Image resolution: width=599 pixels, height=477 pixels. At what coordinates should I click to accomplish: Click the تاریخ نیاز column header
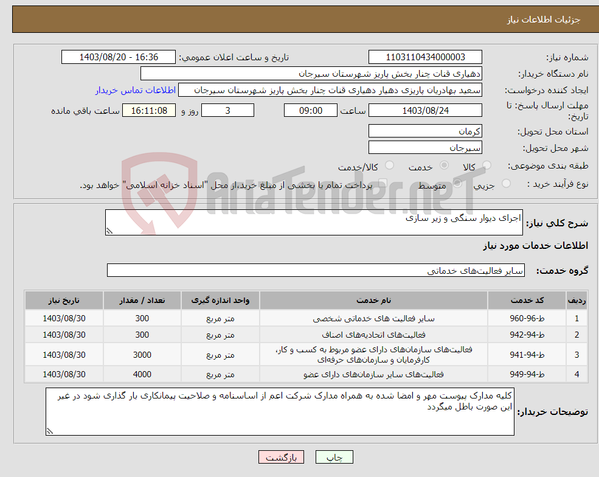(64, 301)
